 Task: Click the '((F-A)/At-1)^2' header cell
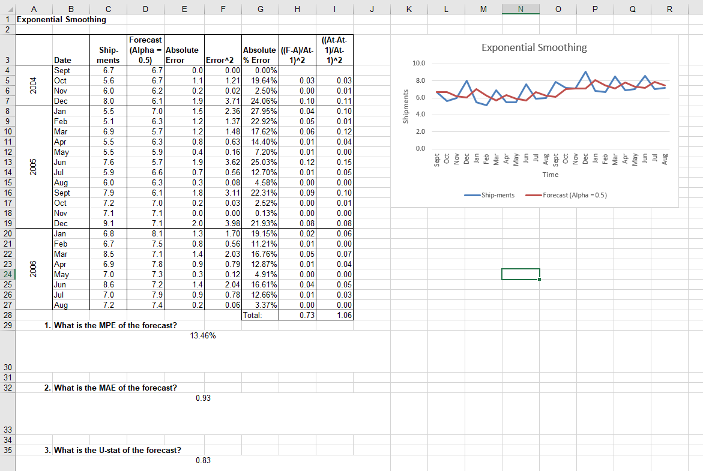[x=297, y=50]
